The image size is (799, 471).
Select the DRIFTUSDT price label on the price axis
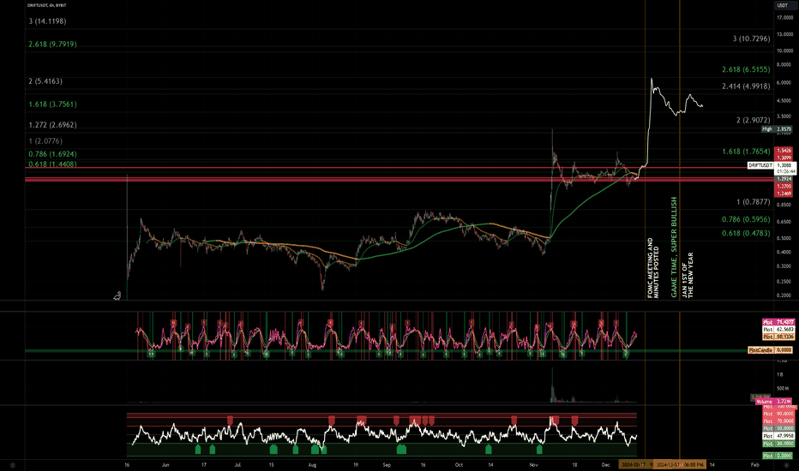760,165
